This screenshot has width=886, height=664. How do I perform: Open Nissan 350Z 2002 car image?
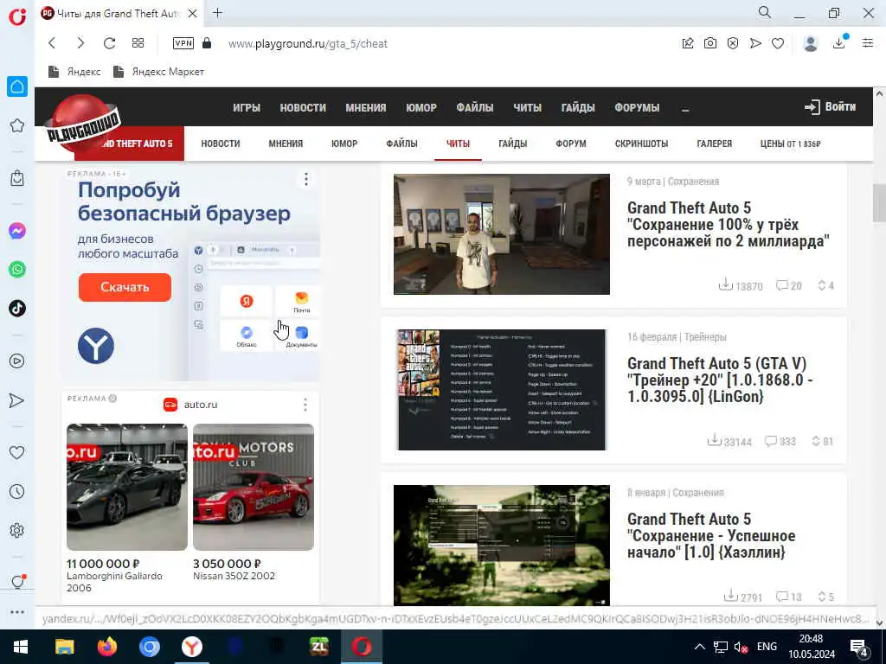pos(254,487)
